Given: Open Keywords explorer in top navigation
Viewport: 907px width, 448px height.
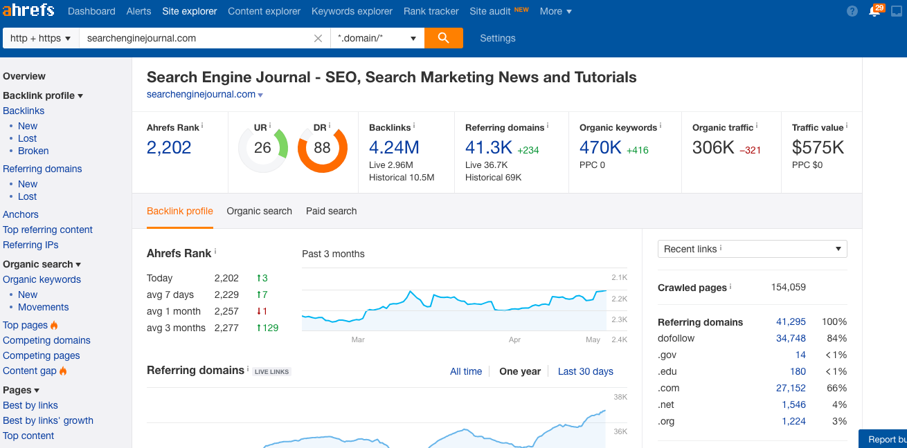Looking at the screenshot, I should point(352,11).
